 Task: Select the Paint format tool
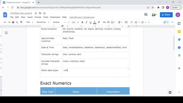pos(21,22)
